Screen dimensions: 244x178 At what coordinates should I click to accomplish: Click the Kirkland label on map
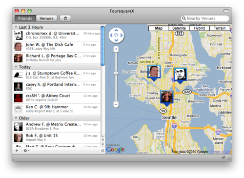click(224, 68)
